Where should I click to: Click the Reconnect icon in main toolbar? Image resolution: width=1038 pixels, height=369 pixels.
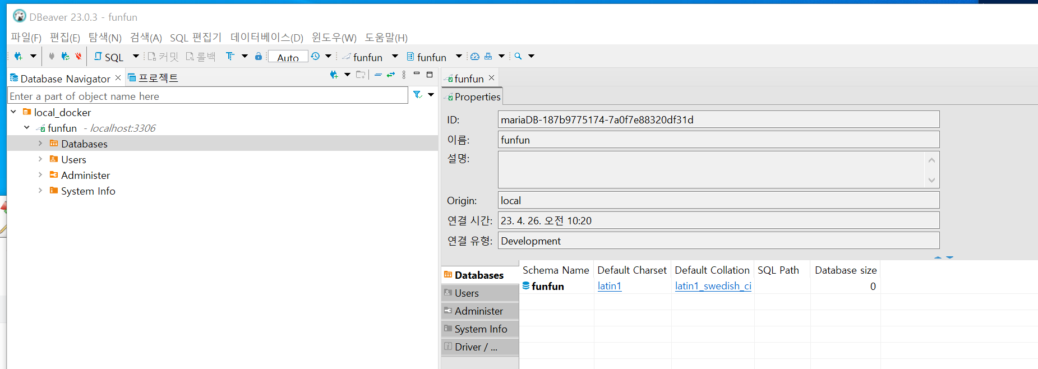65,56
